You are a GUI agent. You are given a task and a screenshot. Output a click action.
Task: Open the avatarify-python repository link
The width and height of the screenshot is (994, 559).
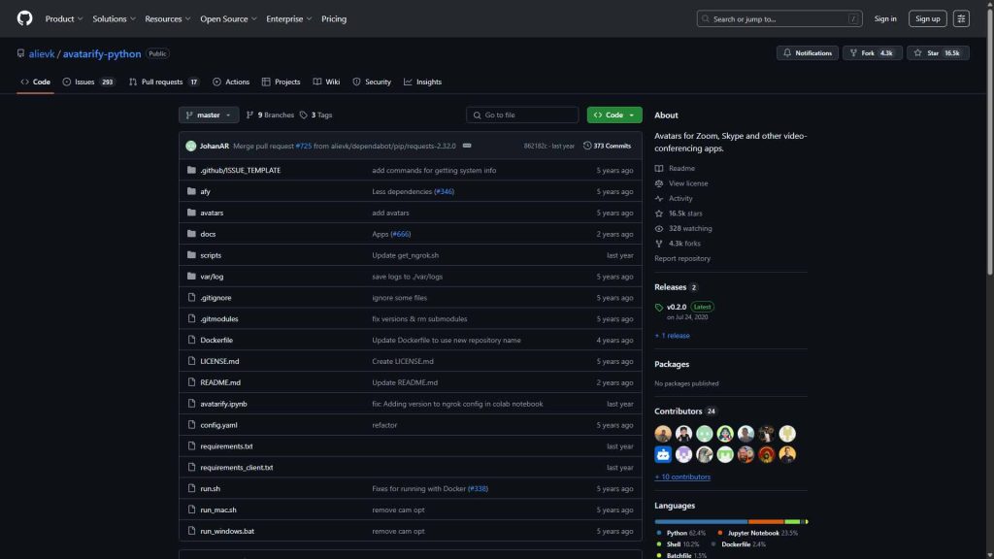[x=102, y=54]
